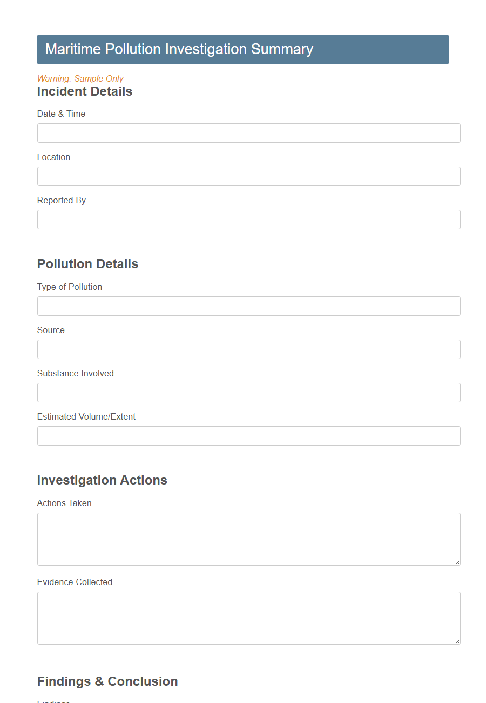Click the Date & Time field label
Image resolution: width=486 pixels, height=703 pixels.
tap(61, 114)
